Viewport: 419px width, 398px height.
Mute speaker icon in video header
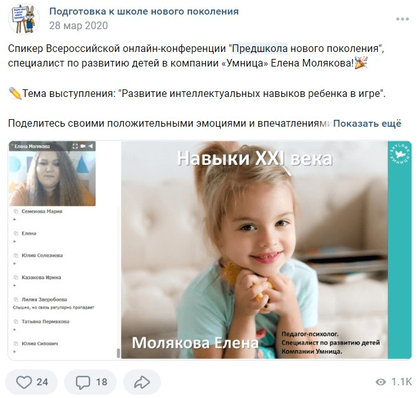pos(91,146)
